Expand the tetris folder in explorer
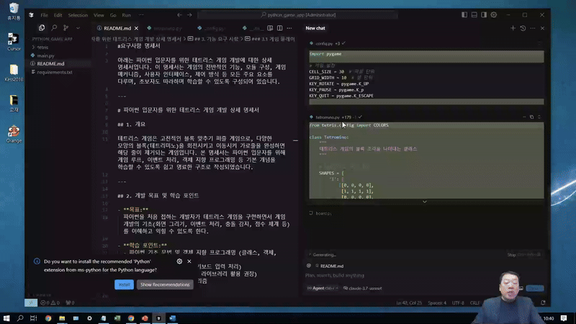Image resolution: width=576 pixels, height=324 pixels. pyautogui.click(x=47, y=46)
